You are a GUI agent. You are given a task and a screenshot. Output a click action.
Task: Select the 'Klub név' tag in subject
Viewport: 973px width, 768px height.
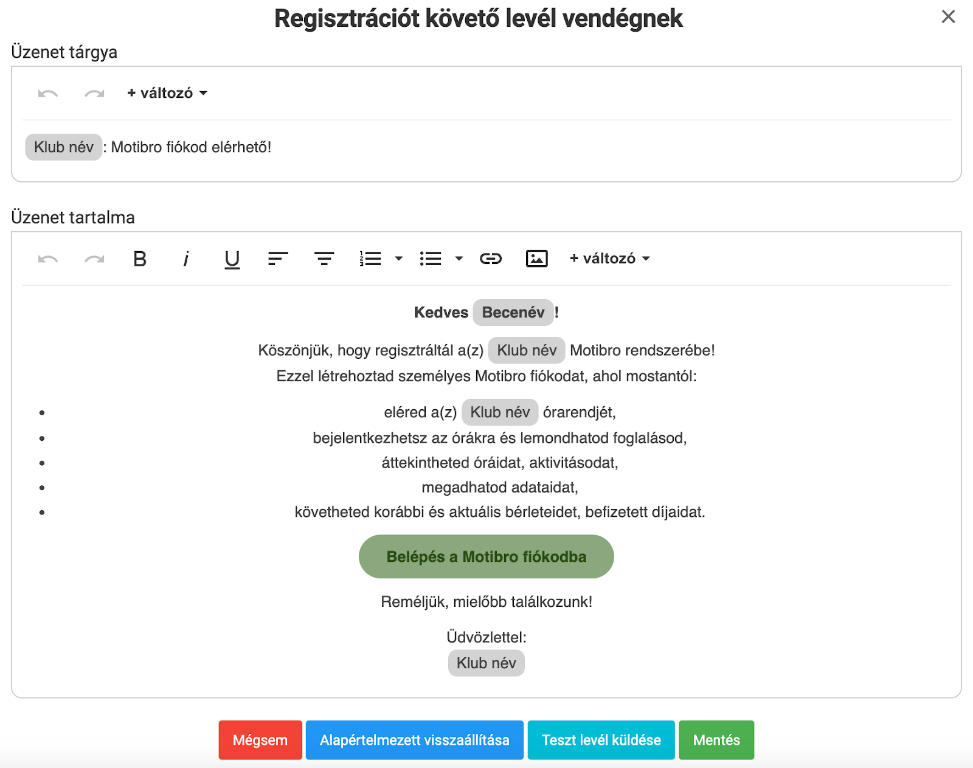(64, 147)
